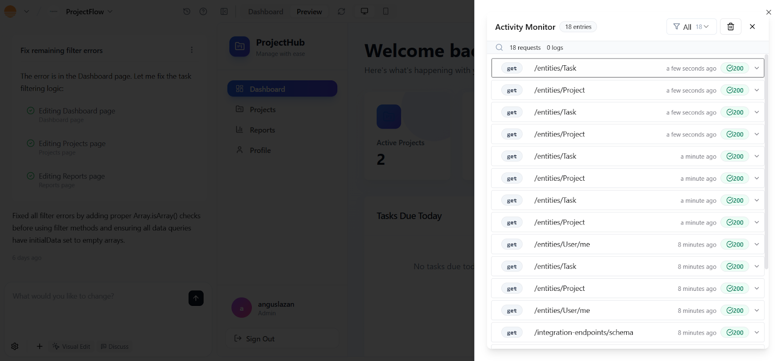Expand the /integration-endpoints/schema request row chevron

click(757, 333)
